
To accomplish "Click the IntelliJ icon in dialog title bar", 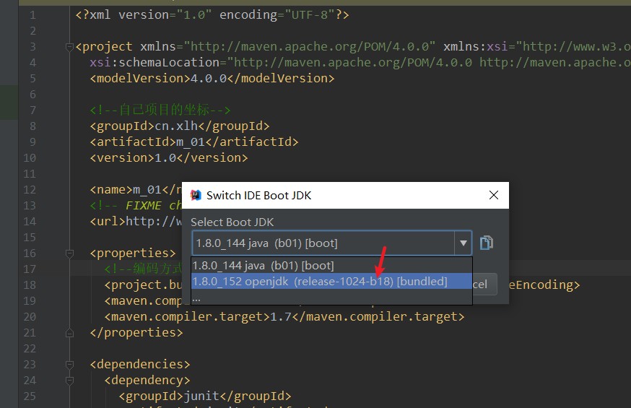I will (x=196, y=195).
